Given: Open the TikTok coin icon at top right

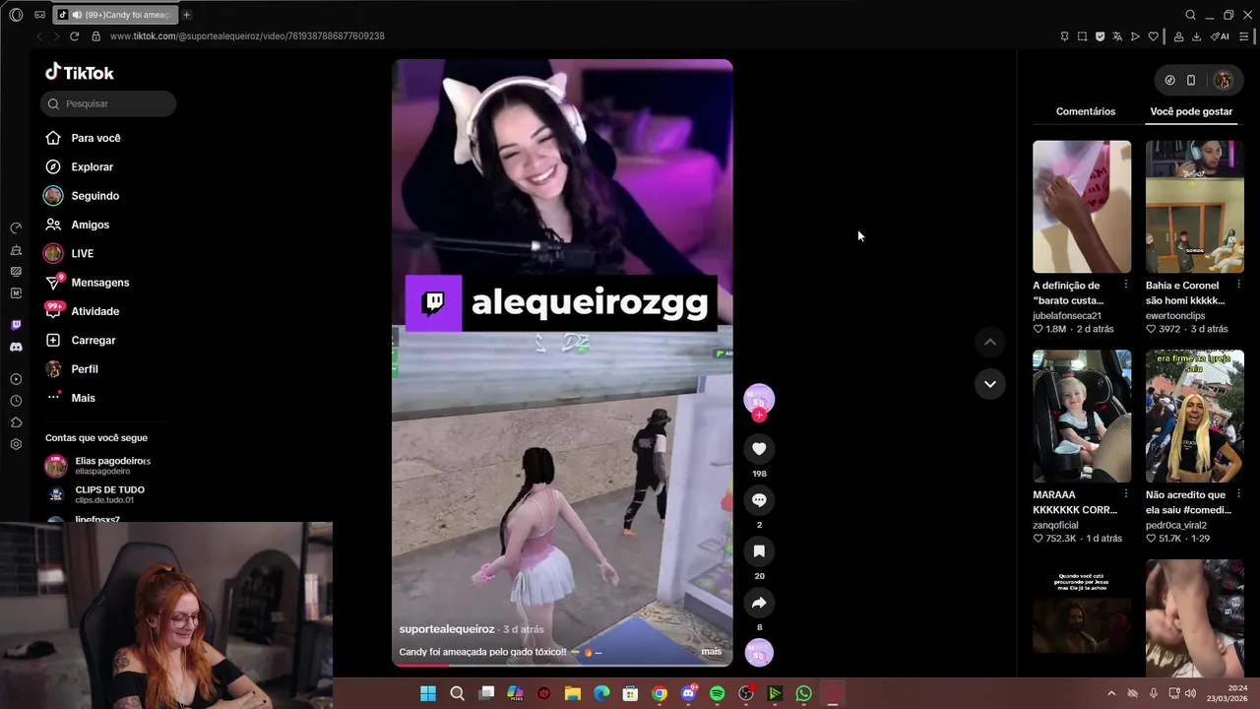Looking at the screenshot, I should 1169,81.
